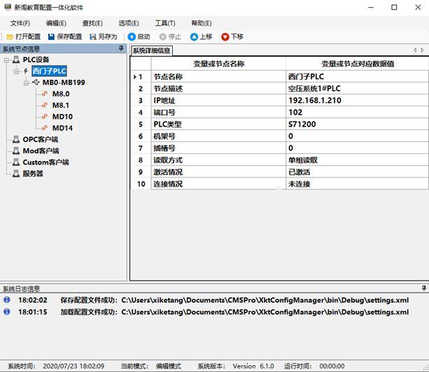The height and width of the screenshot is (372, 429).
Task: Click the 另存为 save-as toolbar icon
Action: [x=93, y=36]
